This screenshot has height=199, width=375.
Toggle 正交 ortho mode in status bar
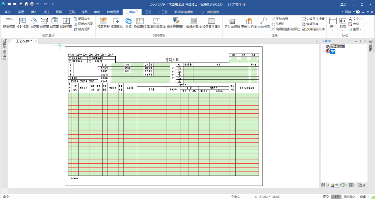click(x=326, y=197)
